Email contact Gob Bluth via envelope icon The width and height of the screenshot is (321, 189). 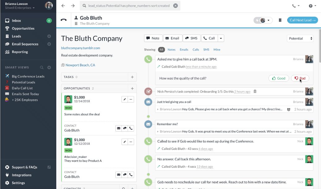coord(118,128)
